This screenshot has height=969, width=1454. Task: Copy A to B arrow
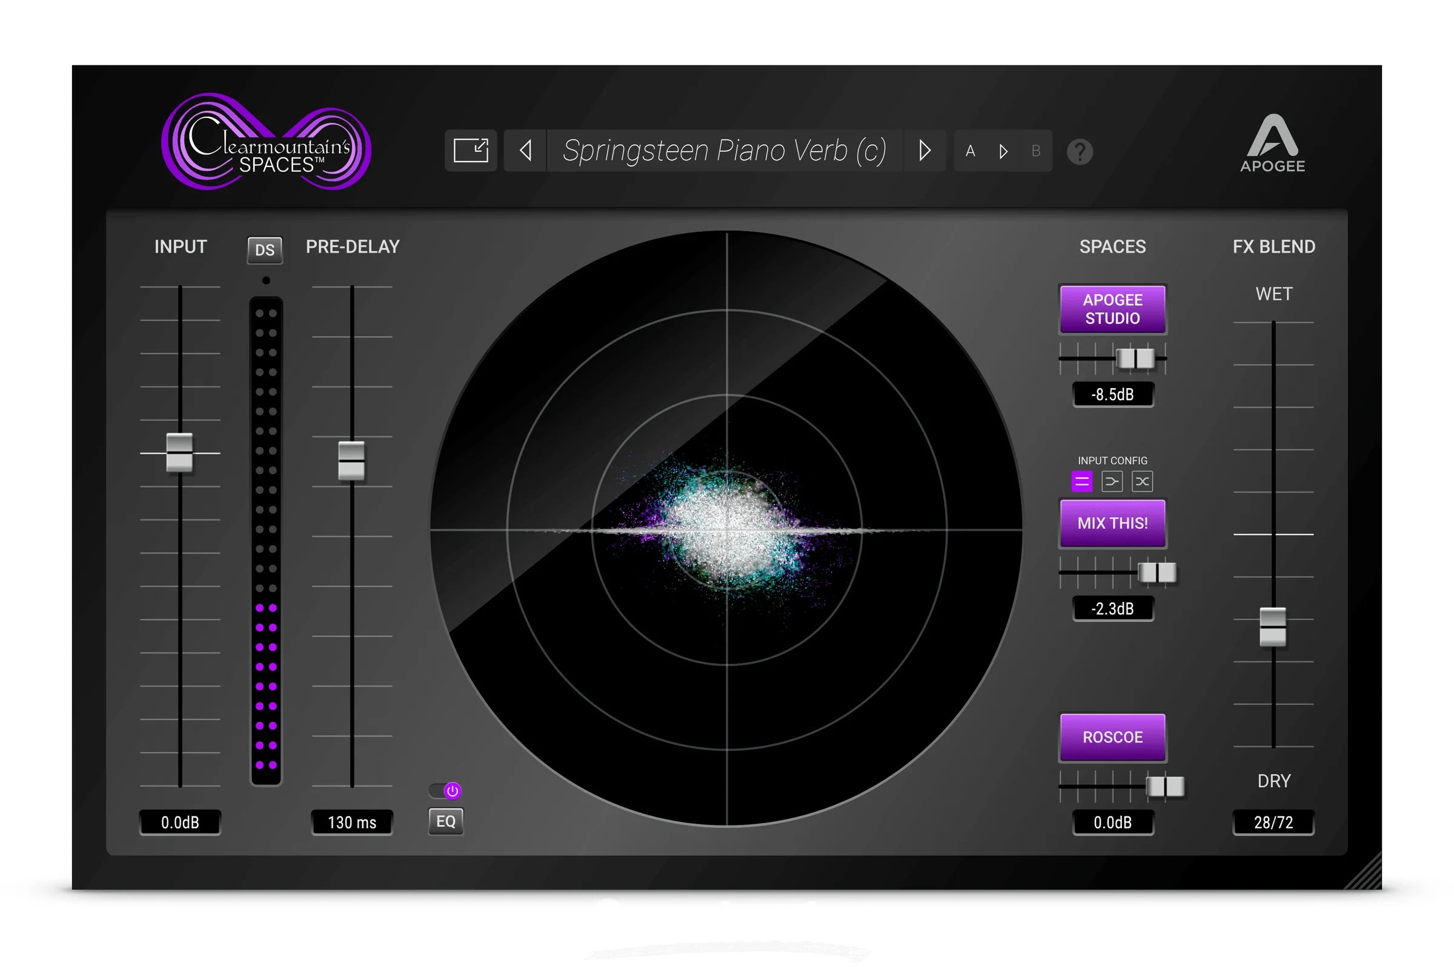(1003, 151)
